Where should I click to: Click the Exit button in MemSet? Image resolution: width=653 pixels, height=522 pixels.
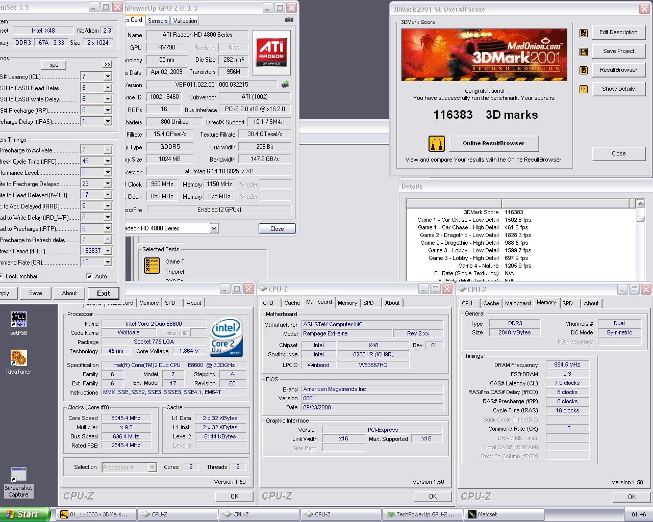click(x=103, y=293)
